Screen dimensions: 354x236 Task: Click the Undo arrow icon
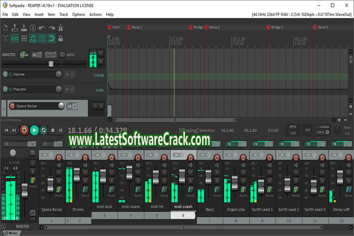[42, 29]
